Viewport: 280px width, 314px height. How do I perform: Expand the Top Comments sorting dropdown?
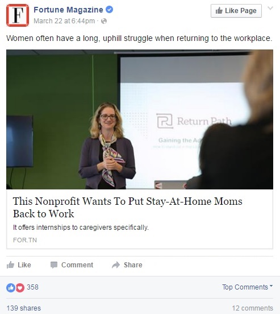(248, 287)
